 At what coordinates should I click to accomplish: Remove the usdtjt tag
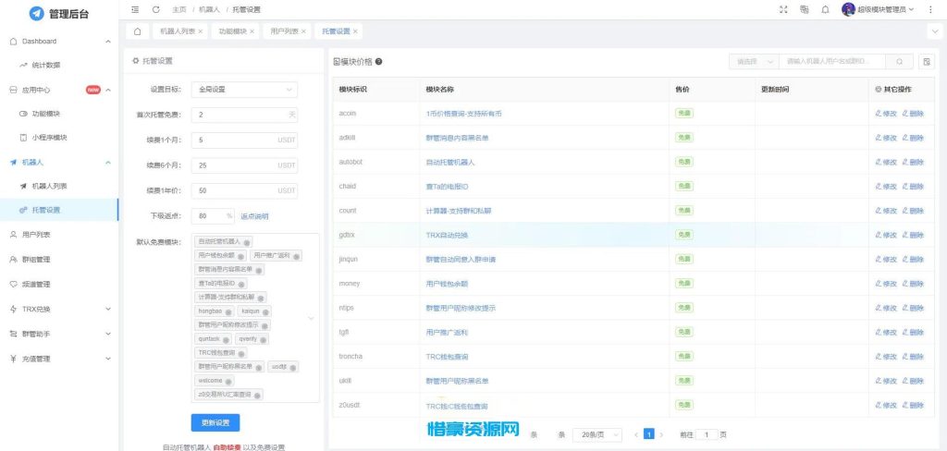coord(293,368)
